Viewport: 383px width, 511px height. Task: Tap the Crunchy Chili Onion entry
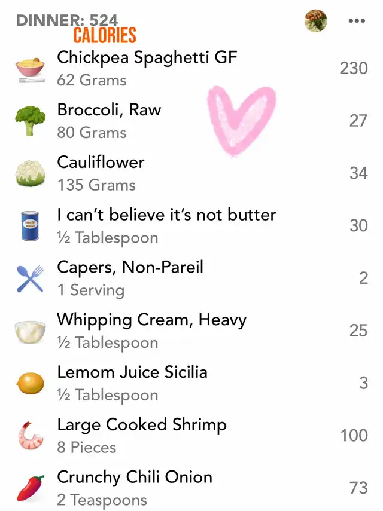[x=191, y=488]
